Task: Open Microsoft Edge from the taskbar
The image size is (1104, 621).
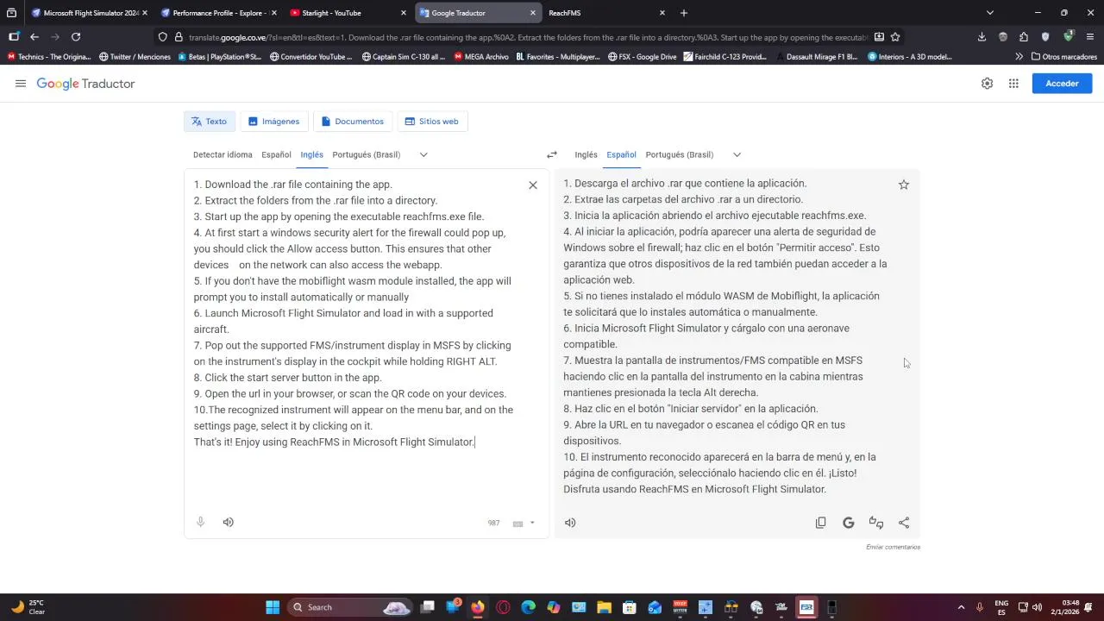Action: [528, 607]
